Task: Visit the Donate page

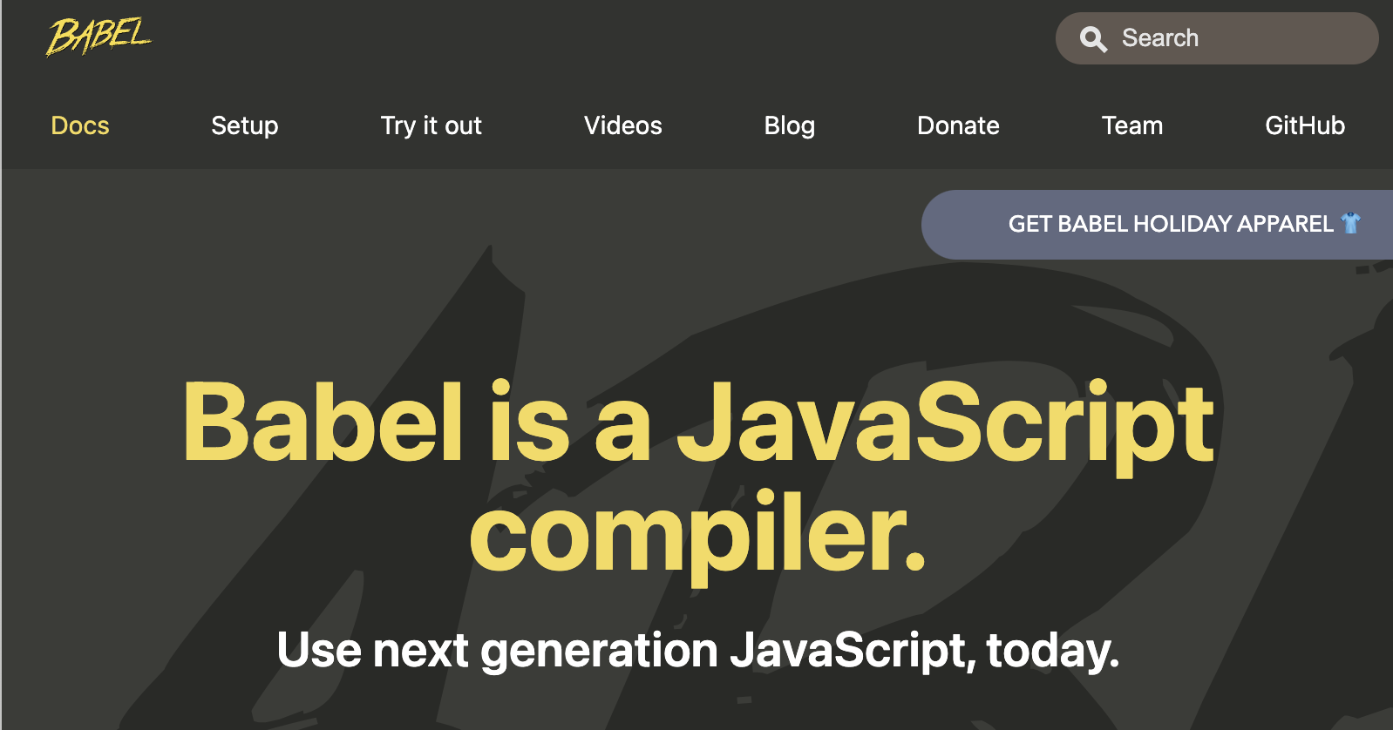Action: tap(958, 126)
